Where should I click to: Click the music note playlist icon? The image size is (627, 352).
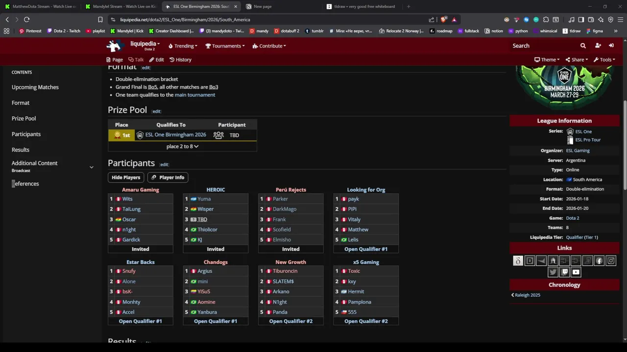click(571, 20)
